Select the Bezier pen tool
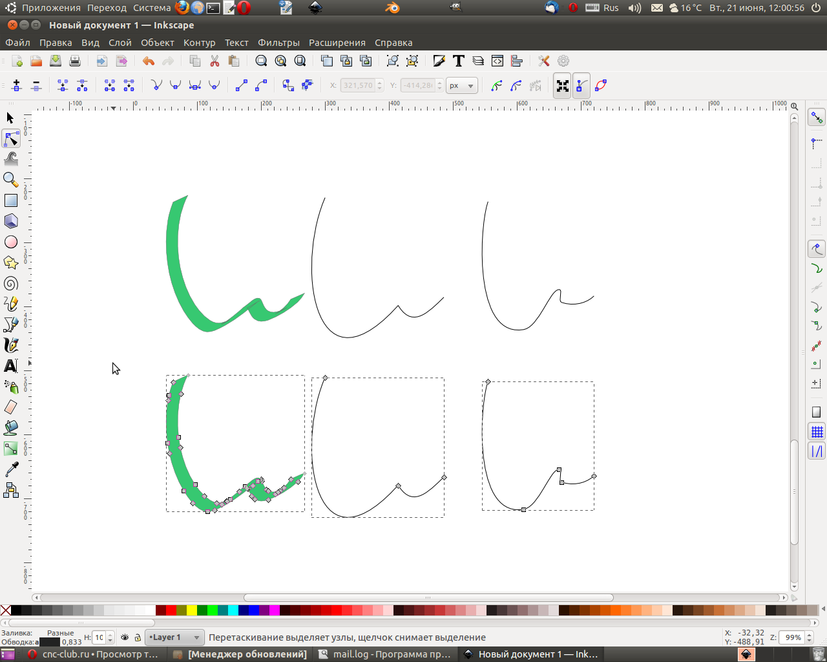The height and width of the screenshot is (662, 827). tap(10, 325)
